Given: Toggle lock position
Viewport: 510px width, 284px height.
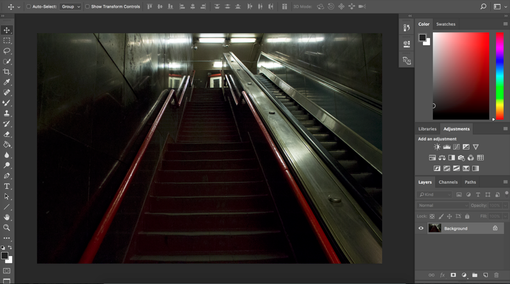Looking at the screenshot, I should (449, 216).
